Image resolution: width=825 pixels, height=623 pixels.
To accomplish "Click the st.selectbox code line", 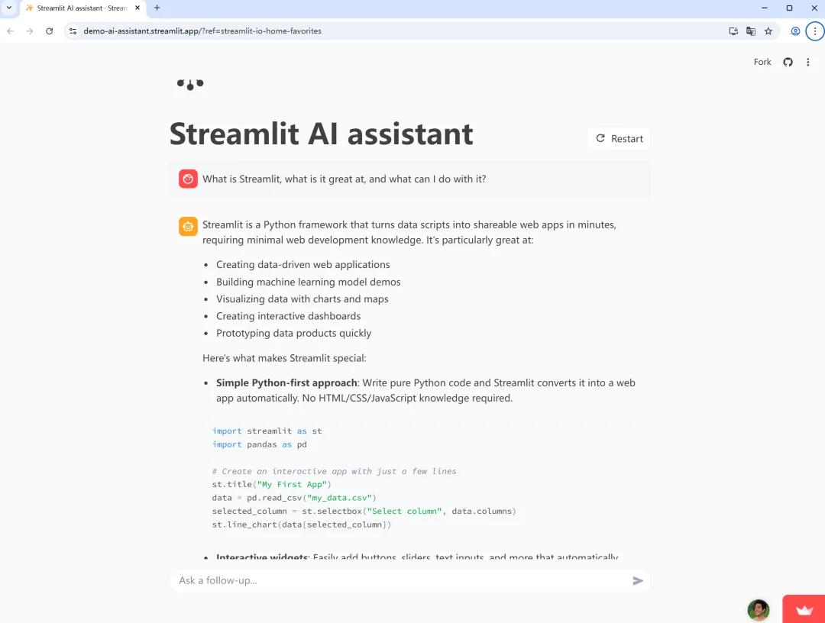I will (x=364, y=512).
